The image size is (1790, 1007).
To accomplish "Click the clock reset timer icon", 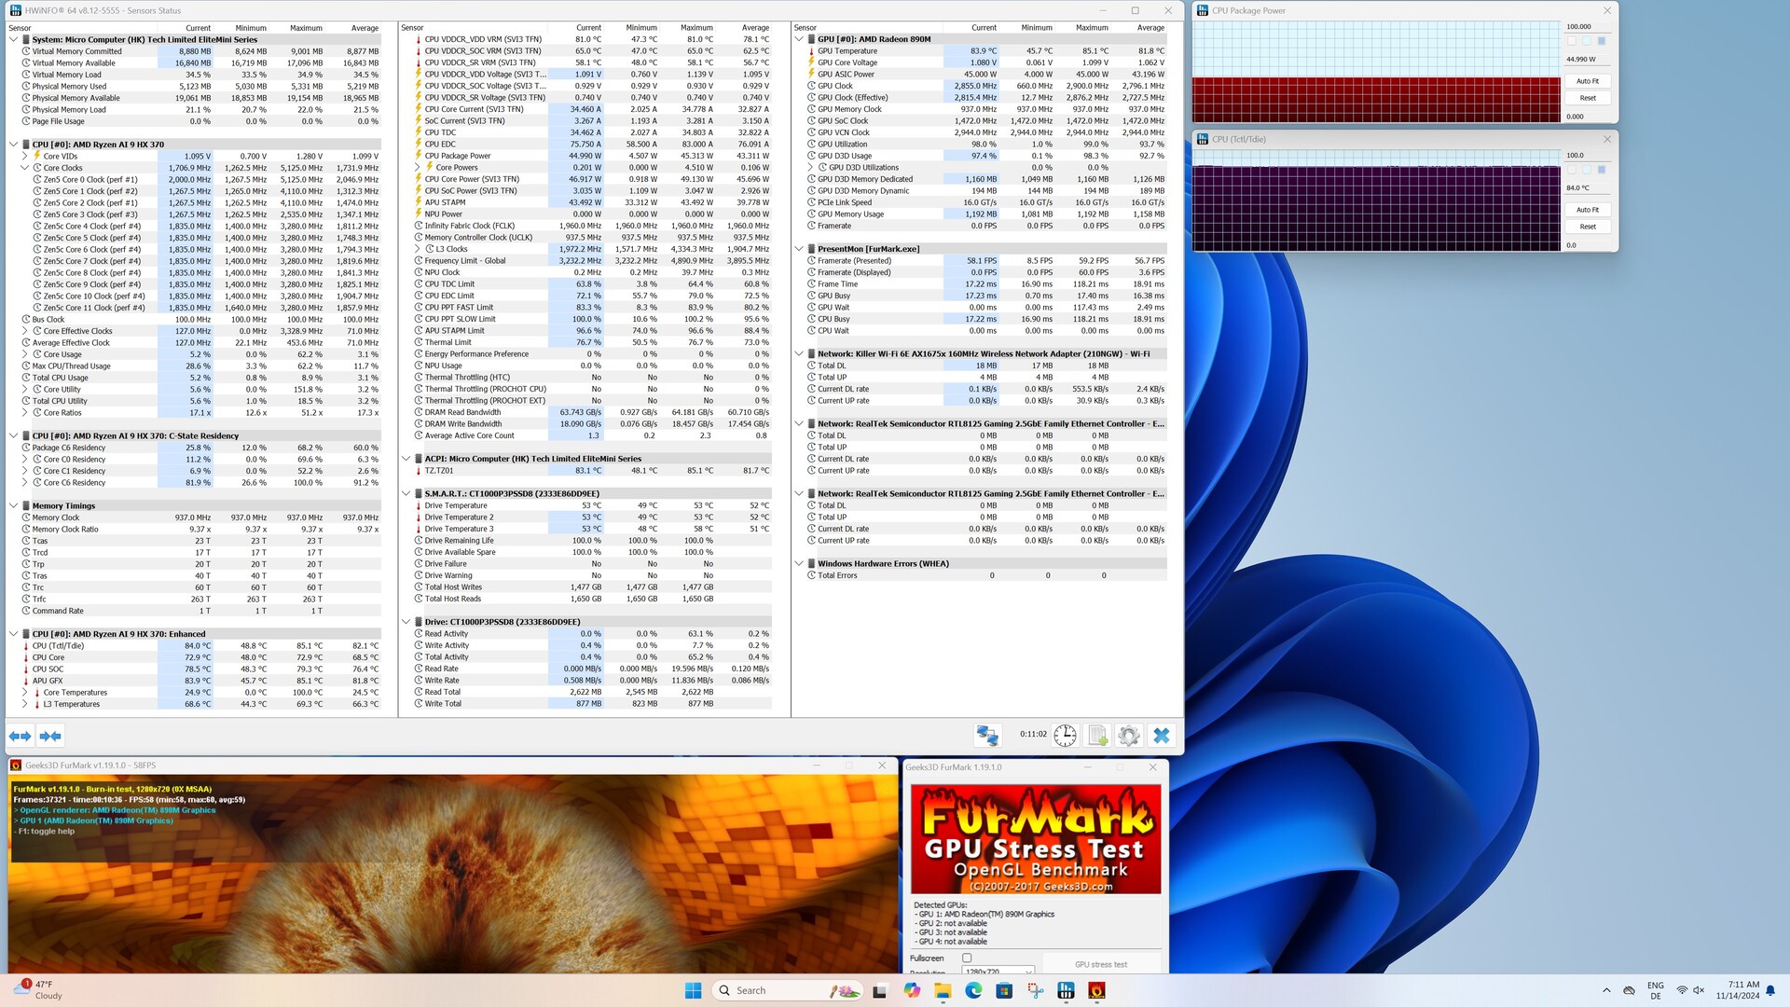I will pyautogui.click(x=1065, y=736).
